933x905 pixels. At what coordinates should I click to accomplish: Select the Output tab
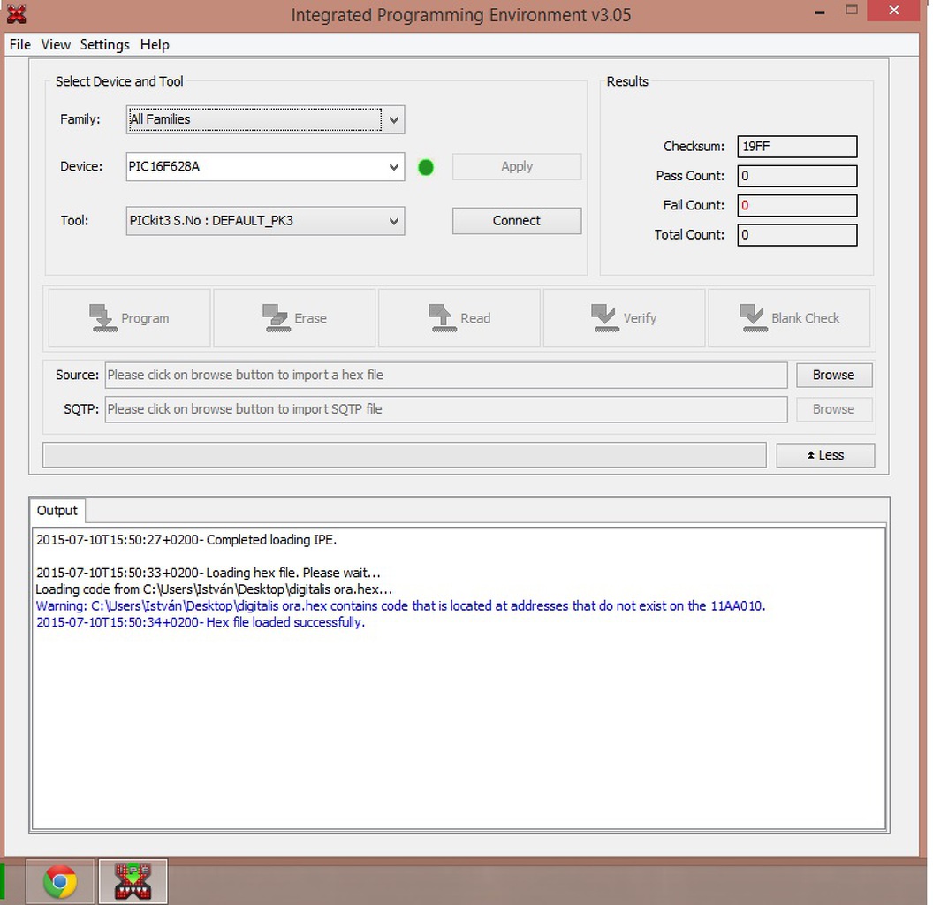pyautogui.click(x=57, y=510)
